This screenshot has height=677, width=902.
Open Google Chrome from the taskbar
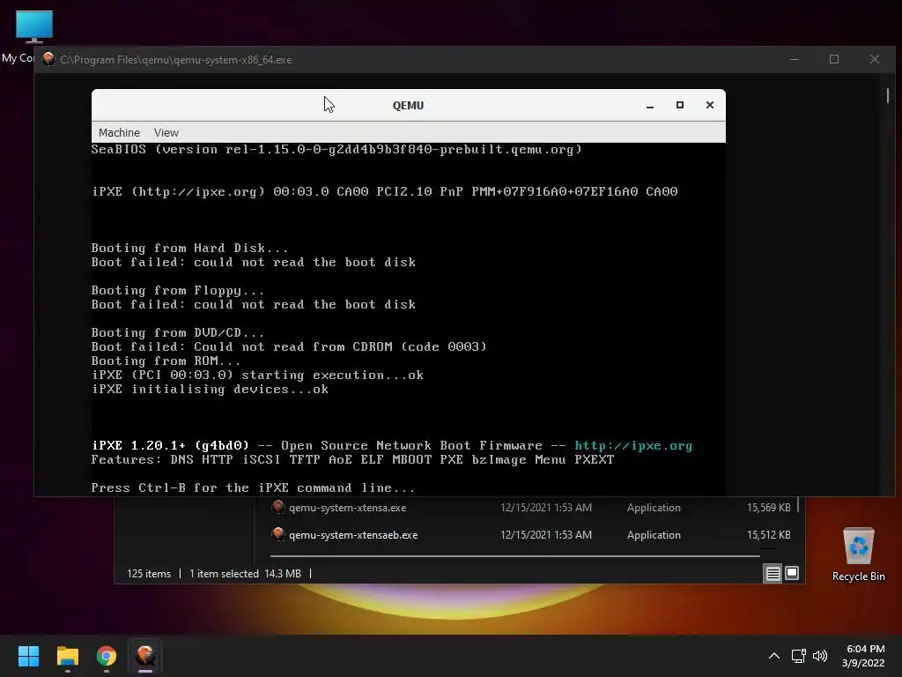[x=107, y=656]
